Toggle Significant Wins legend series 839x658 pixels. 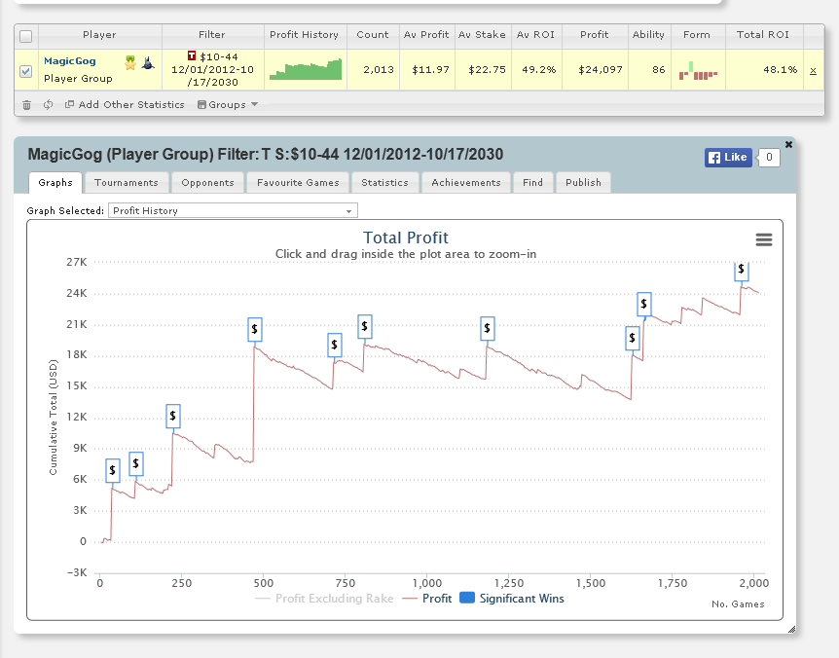click(x=512, y=598)
